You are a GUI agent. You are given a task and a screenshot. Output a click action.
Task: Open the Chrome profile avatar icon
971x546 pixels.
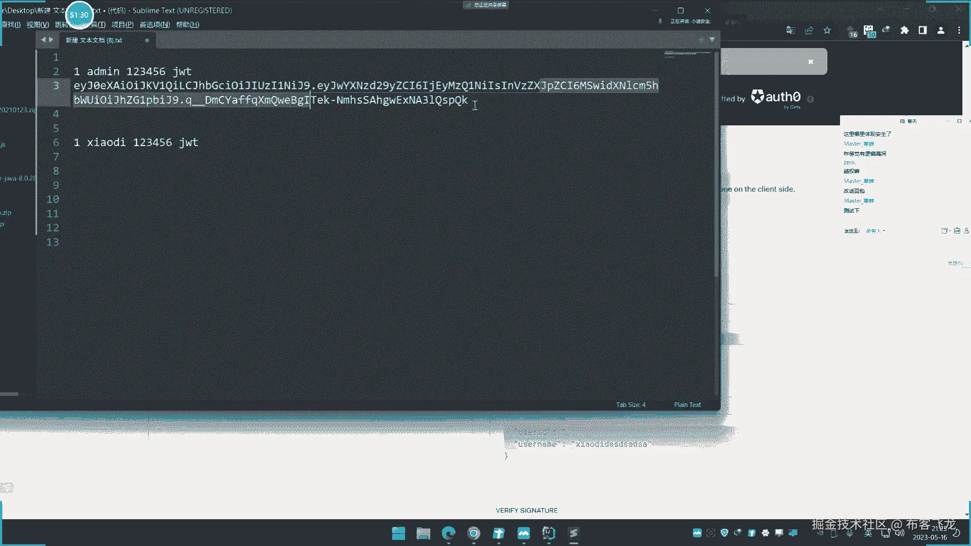click(x=941, y=30)
